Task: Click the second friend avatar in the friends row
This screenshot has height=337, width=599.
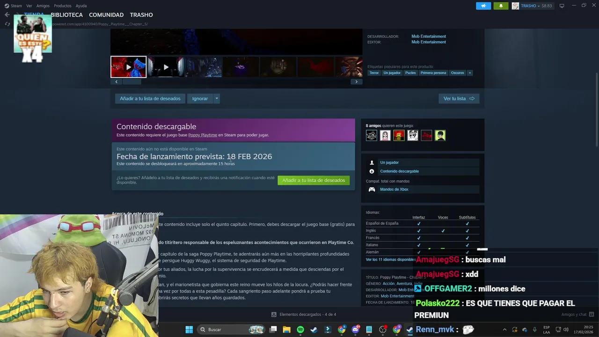Action: pos(385,136)
